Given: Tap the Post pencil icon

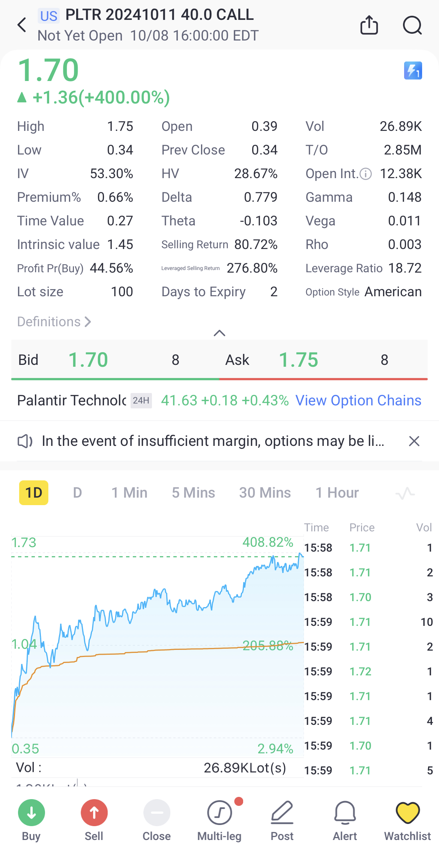Looking at the screenshot, I should coord(282,813).
